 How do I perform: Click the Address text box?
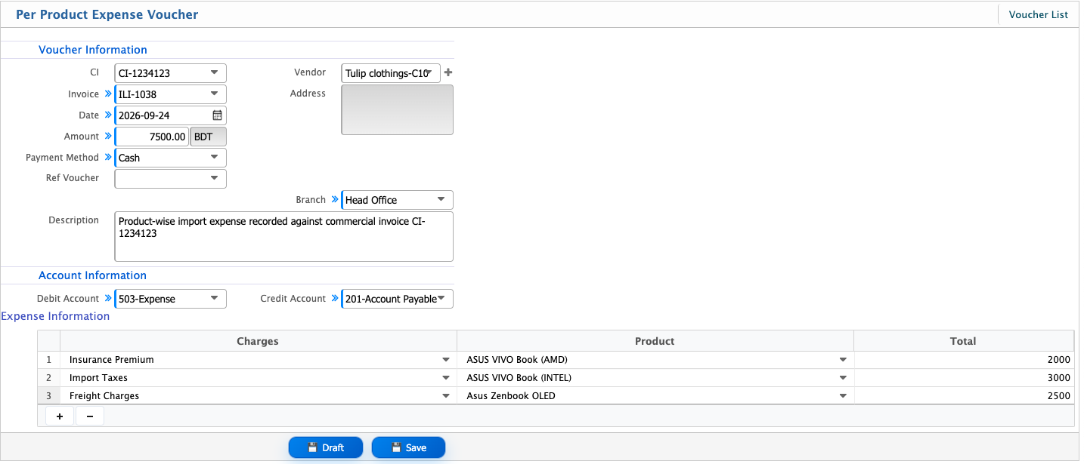(x=398, y=110)
